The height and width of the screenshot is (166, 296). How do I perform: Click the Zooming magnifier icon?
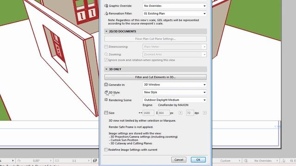[x=106, y=54]
